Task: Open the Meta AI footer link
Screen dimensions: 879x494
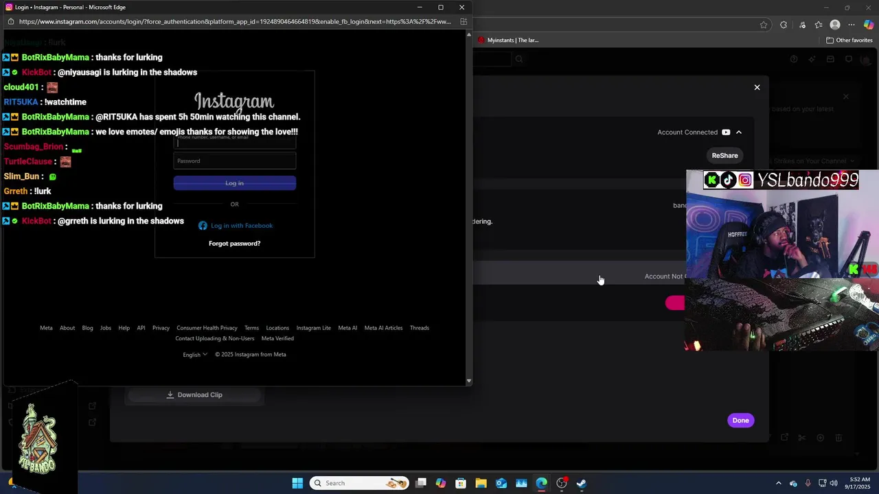Action: coord(347,328)
